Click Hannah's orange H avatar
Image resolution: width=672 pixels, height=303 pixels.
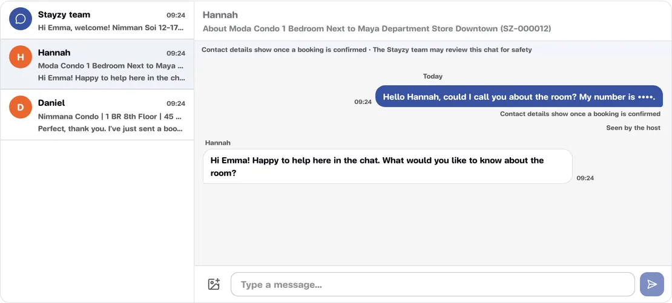click(x=21, y=57)
